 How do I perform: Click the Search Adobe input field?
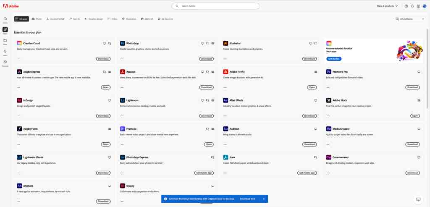point(215,6)
